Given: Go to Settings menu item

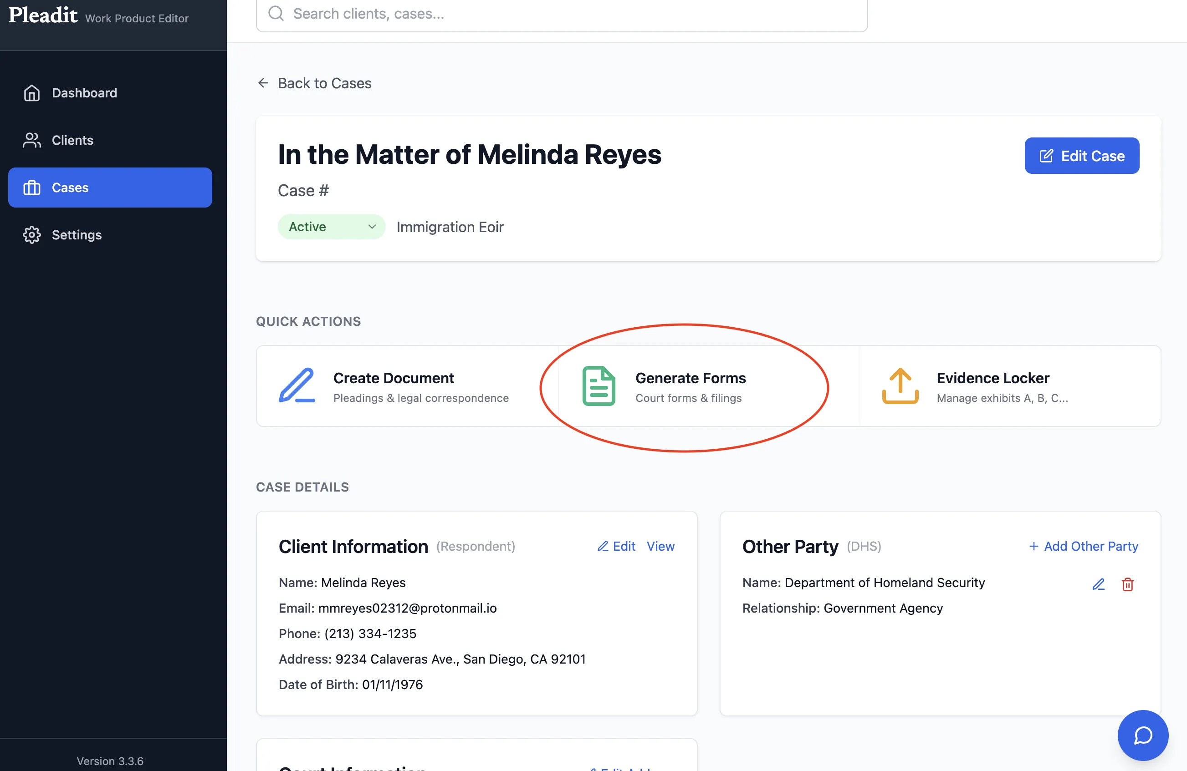Looking at the screenshot, I should click(x=110, y=235).
